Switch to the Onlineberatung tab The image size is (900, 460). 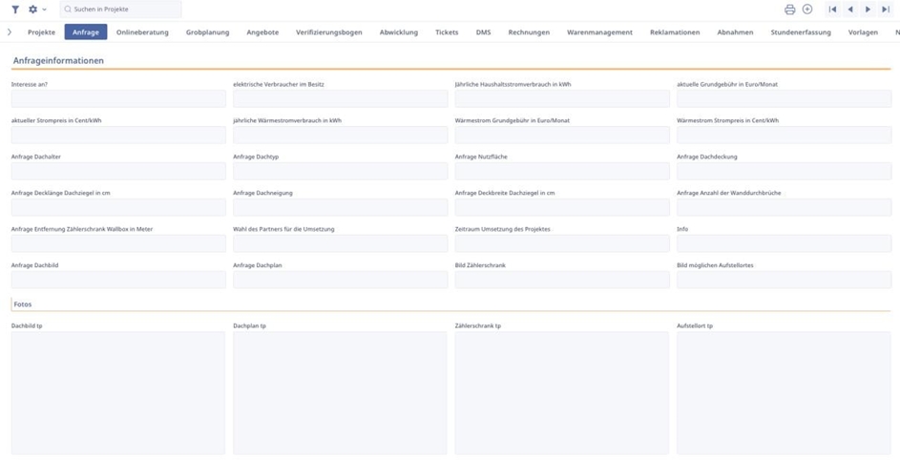[x=142, y=32]
